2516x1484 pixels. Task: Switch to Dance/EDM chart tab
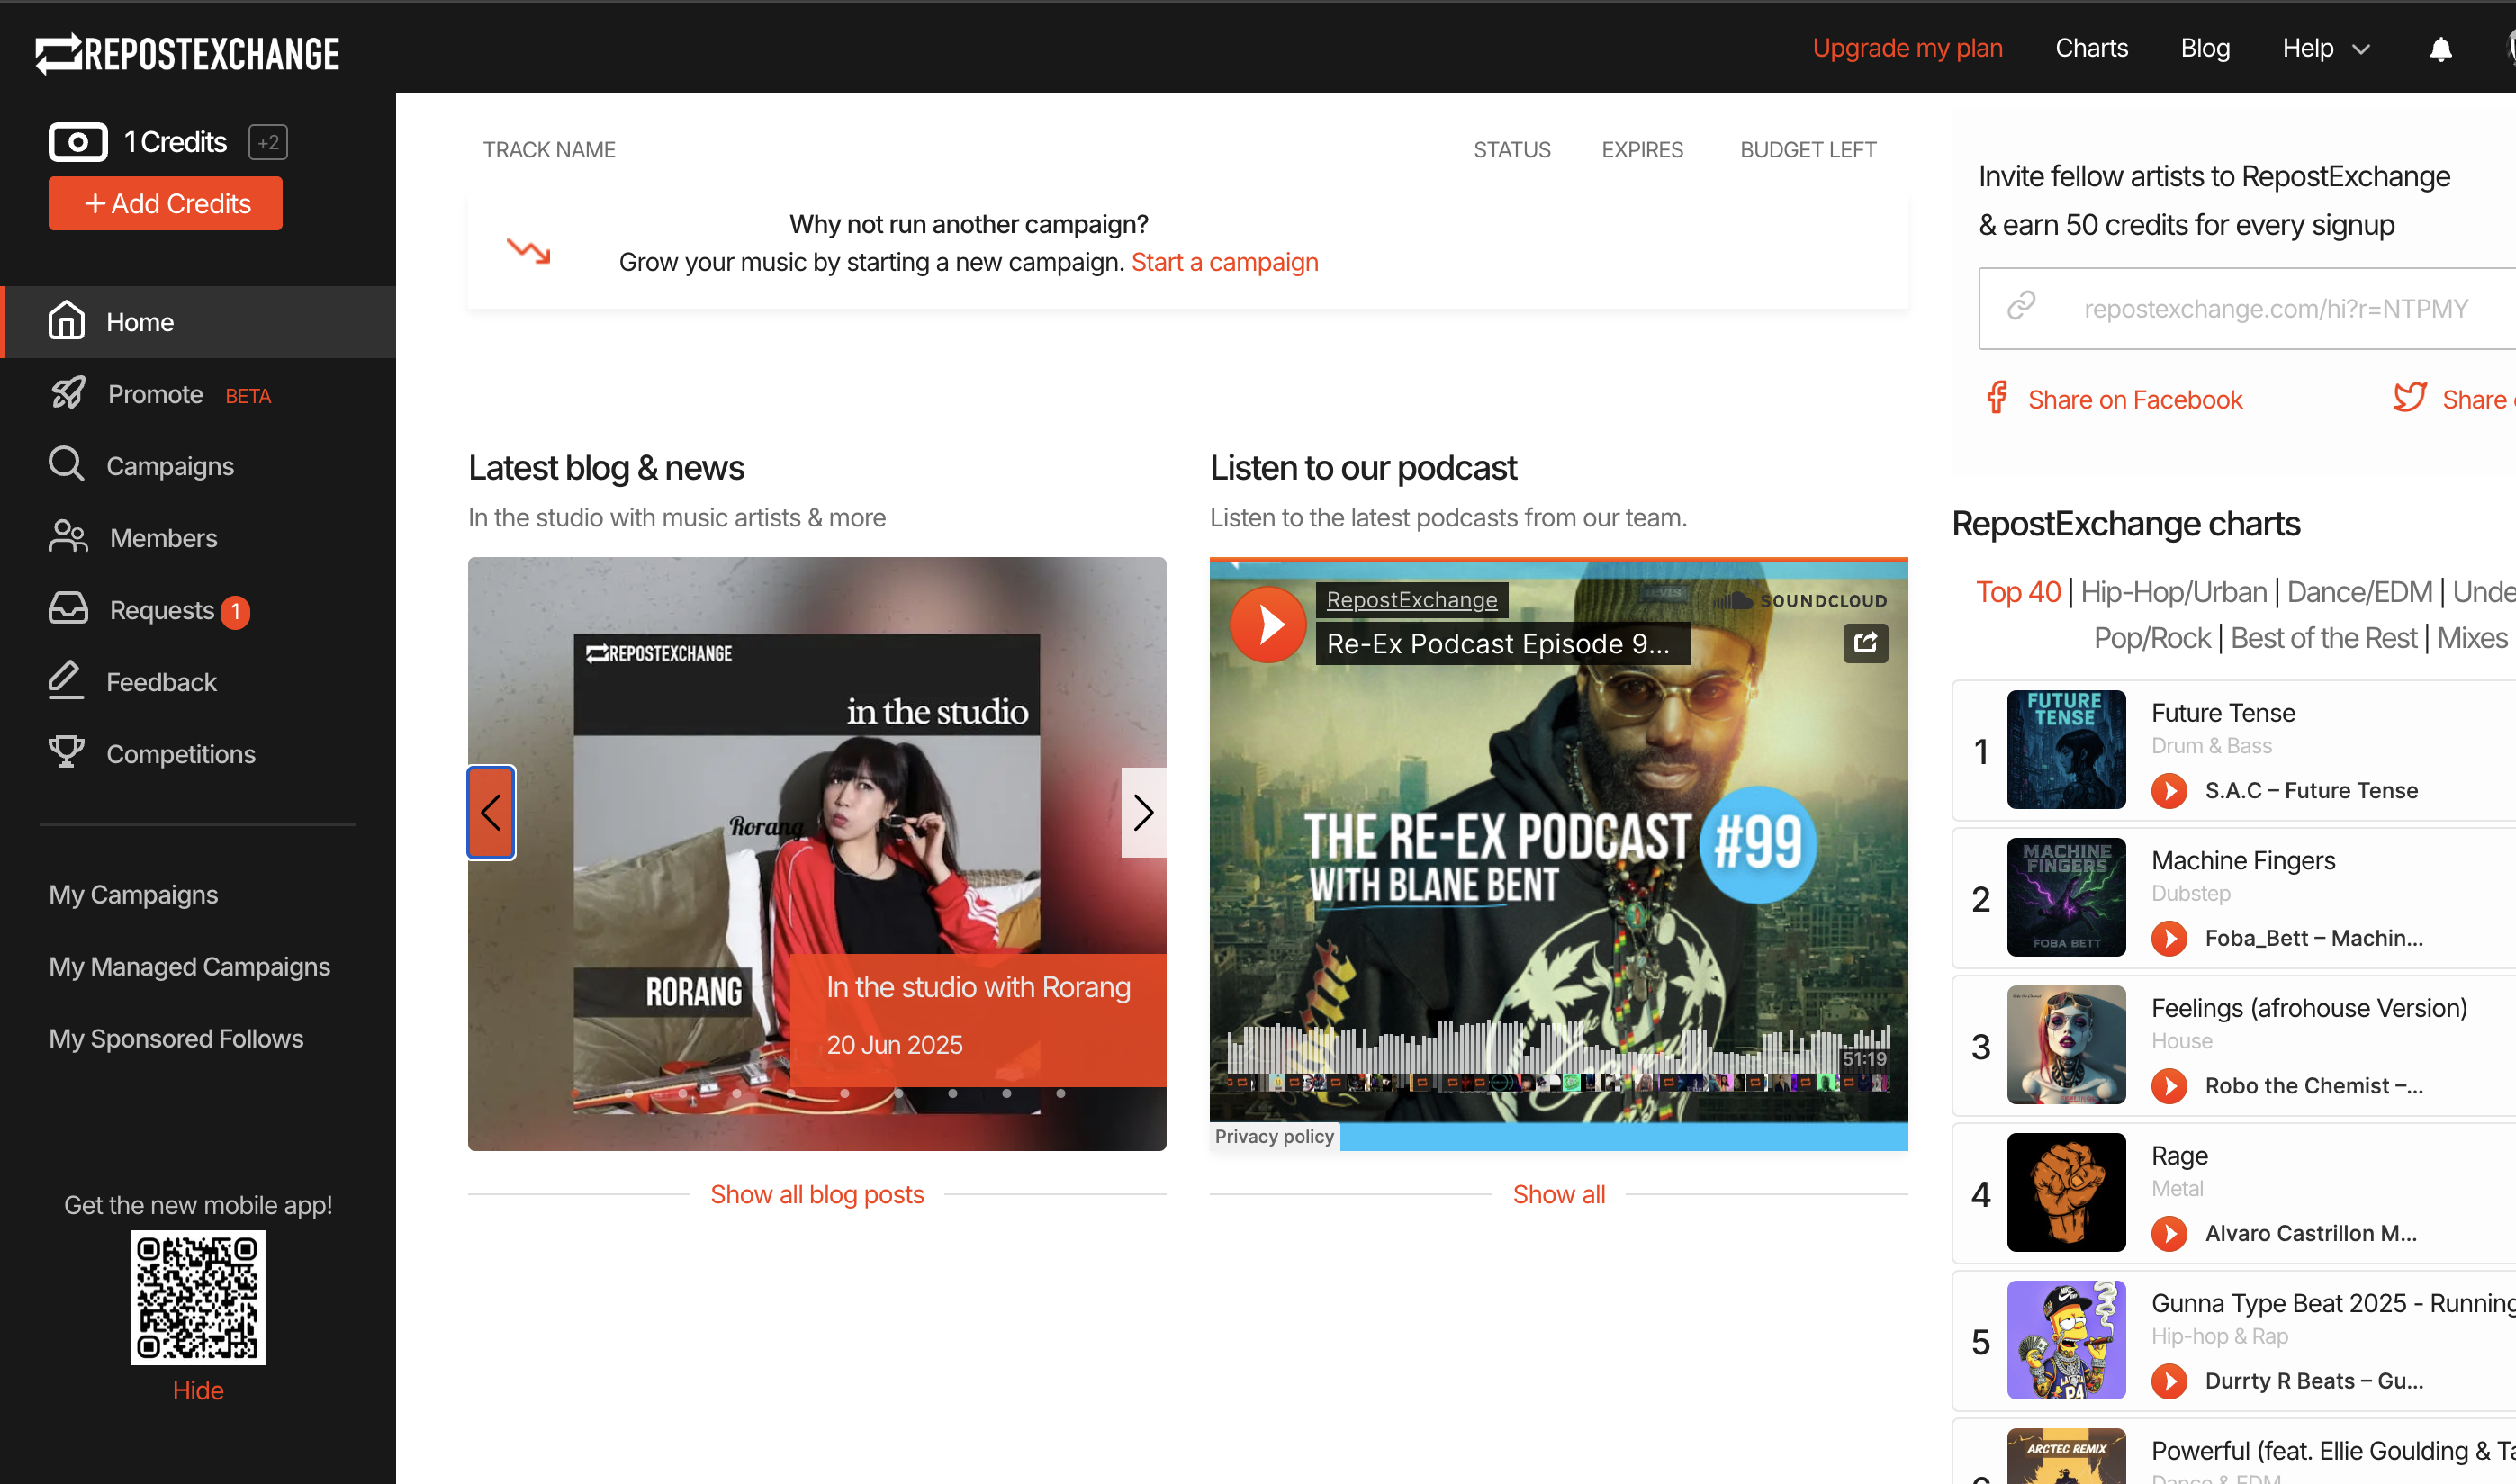click(2359, 592)
